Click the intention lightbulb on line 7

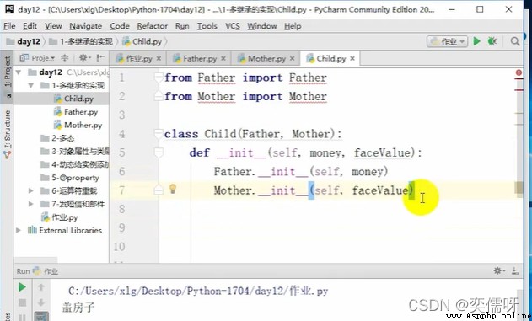[173, 189]
